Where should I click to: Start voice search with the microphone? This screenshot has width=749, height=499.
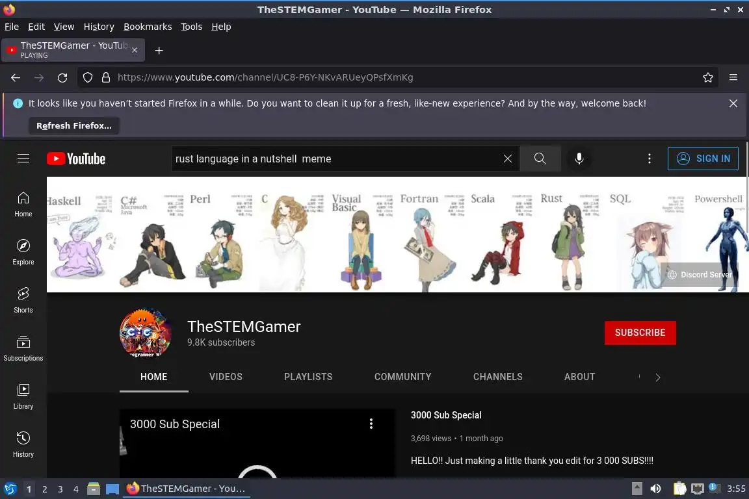point(579,159)
